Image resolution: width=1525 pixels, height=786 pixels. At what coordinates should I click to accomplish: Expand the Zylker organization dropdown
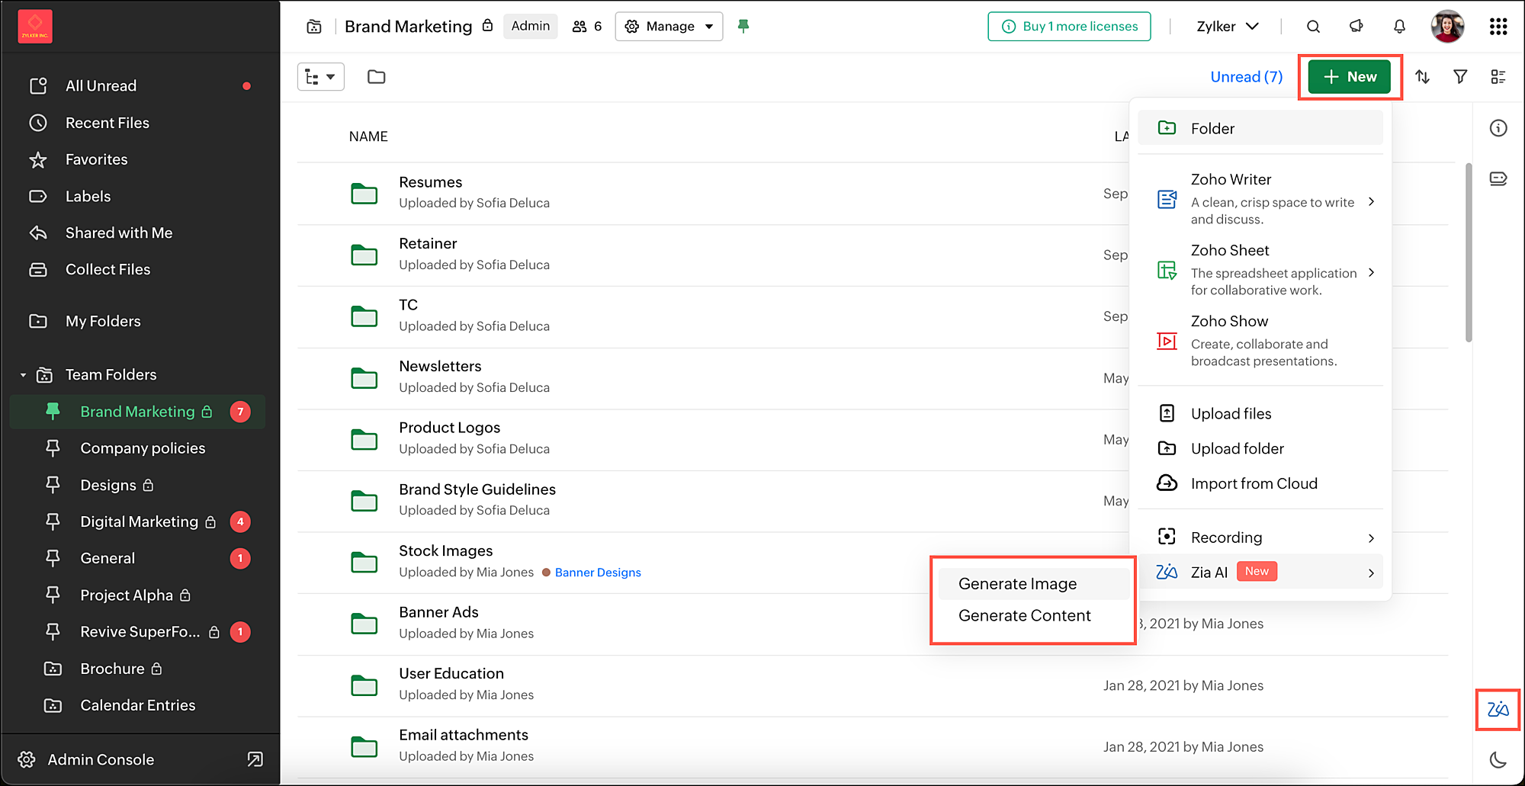click(x=1227, y=27)
